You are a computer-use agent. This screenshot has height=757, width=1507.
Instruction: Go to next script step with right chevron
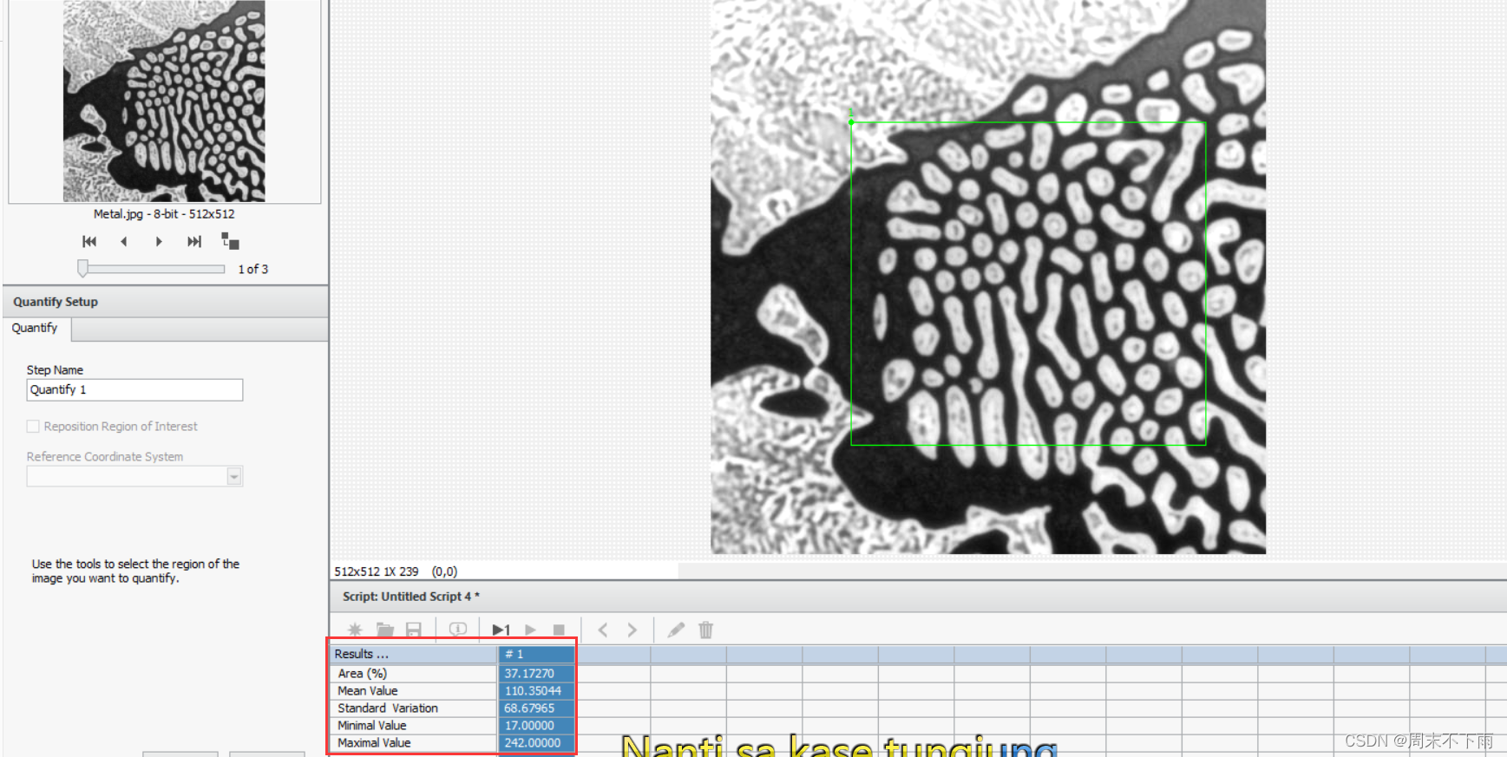pyautogui.click(x=632, y=630)
